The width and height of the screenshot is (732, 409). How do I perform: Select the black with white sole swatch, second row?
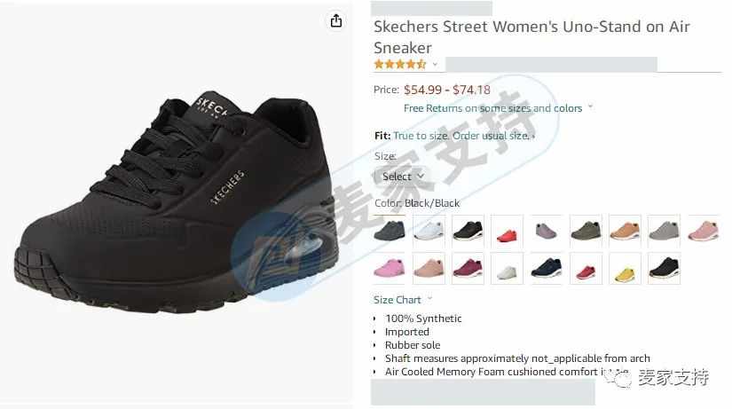[x=664, y=269]
